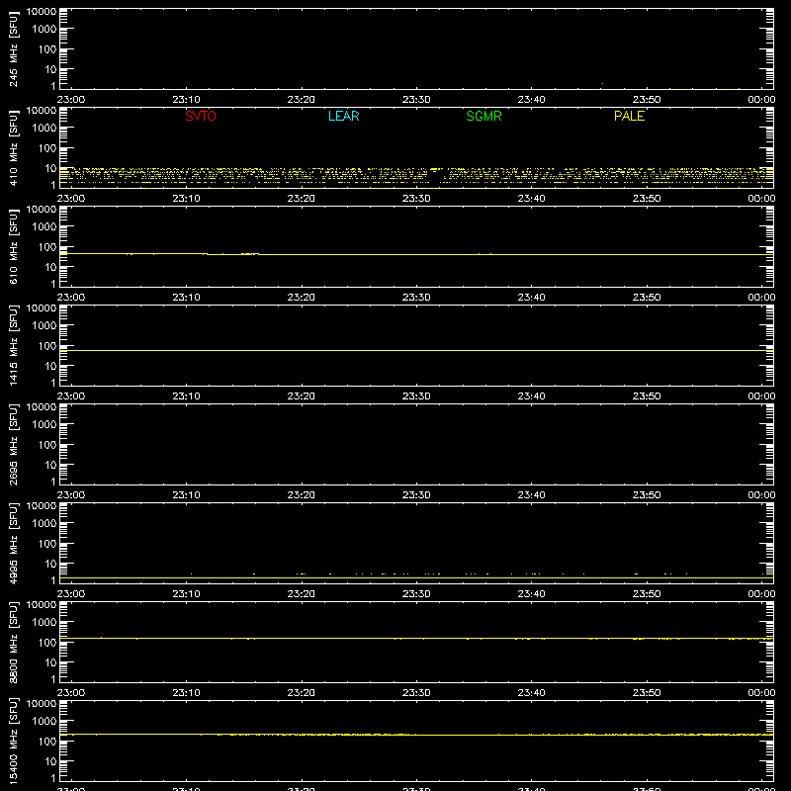Click the 23:30 time label of the 8800 MHz plot

coord(416,693)
